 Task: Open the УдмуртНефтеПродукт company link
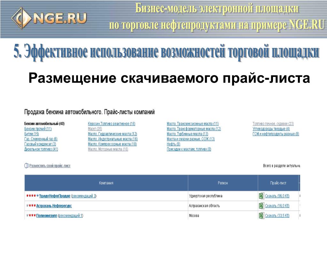(x=55, y=196)
